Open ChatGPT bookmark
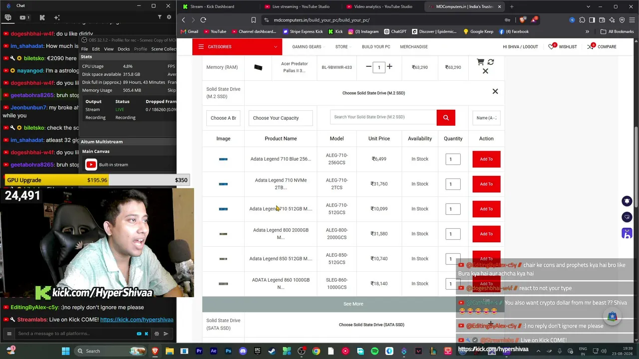The height and width of the screenshot is (359, 639). click(x=395, y=31)
